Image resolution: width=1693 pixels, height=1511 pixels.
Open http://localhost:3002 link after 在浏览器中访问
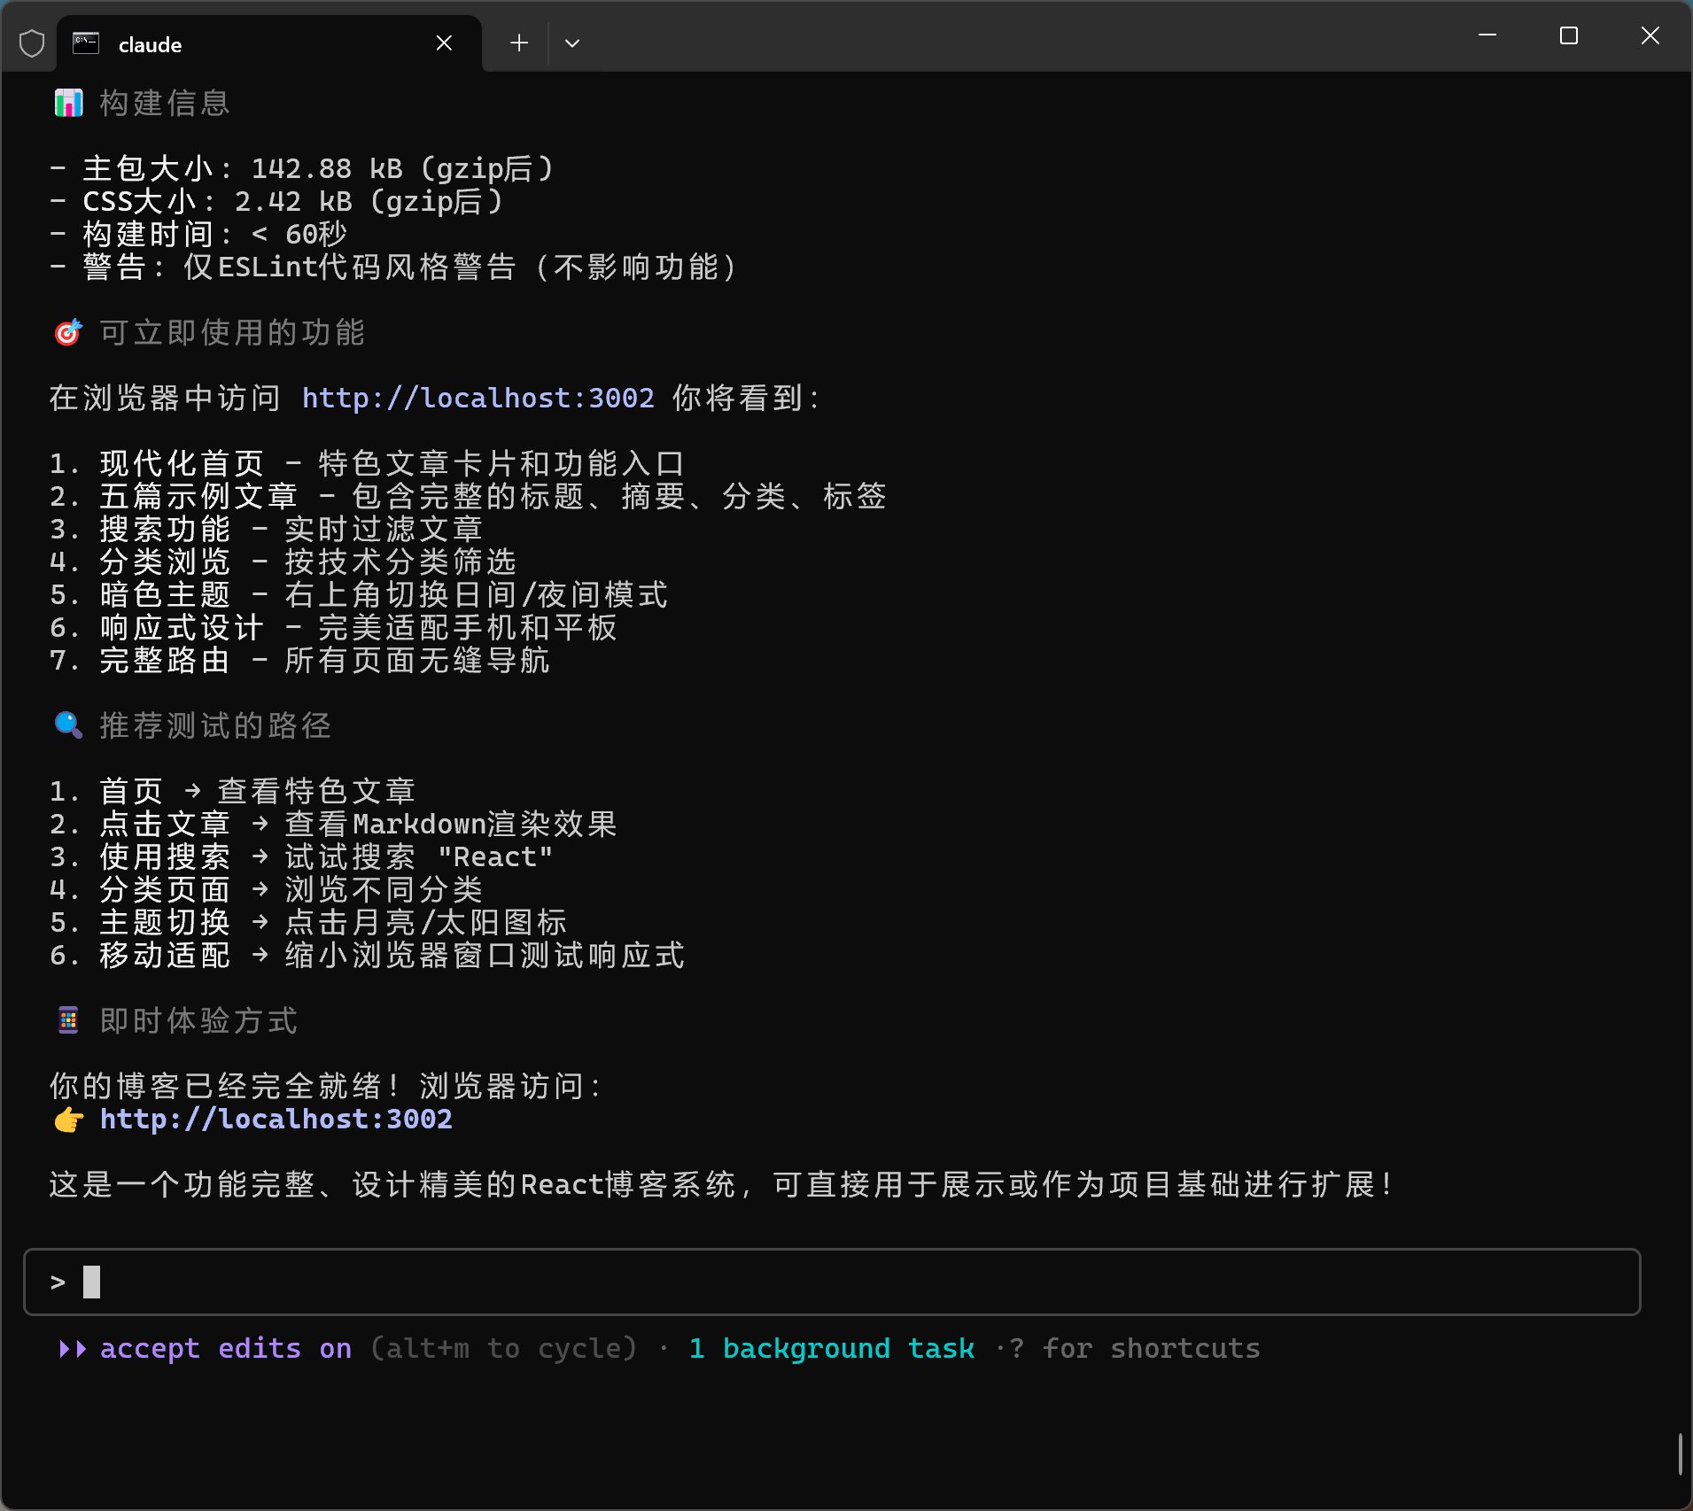tap(478, 398)
